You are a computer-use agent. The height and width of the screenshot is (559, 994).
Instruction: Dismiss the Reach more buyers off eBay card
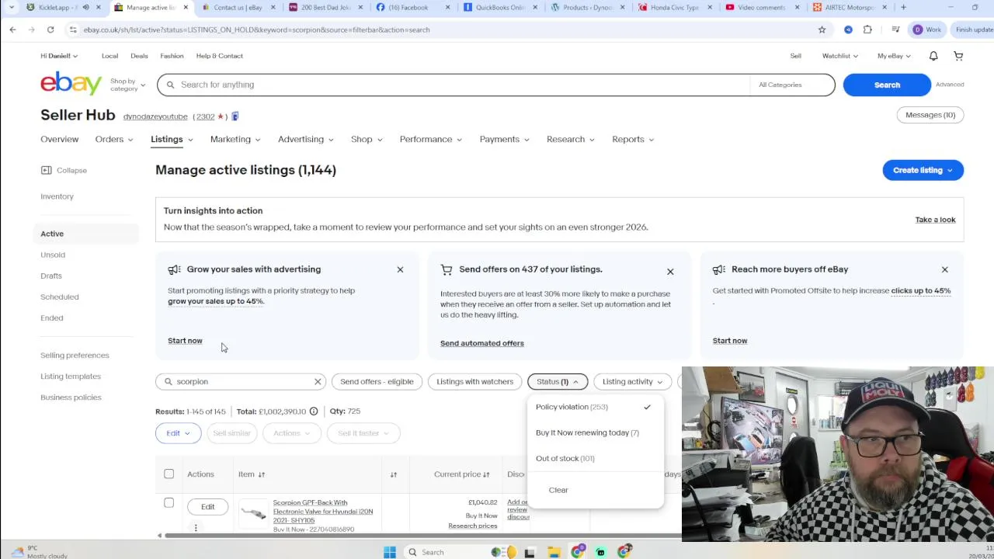(x=944, y=269)
